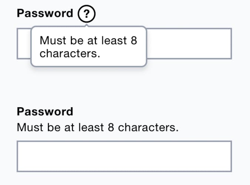Screen dimensions: 250x185
Task: Activate the Password label with the help icon
Action: [x=45, y=13]
